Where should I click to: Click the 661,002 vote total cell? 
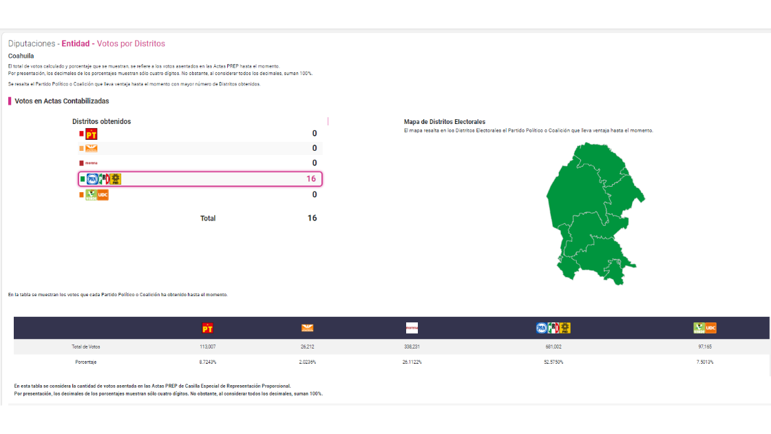(553, 347)
